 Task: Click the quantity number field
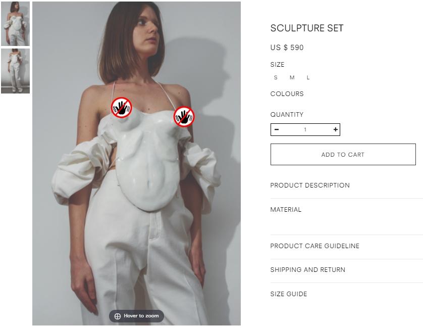[x=305, y=129]
